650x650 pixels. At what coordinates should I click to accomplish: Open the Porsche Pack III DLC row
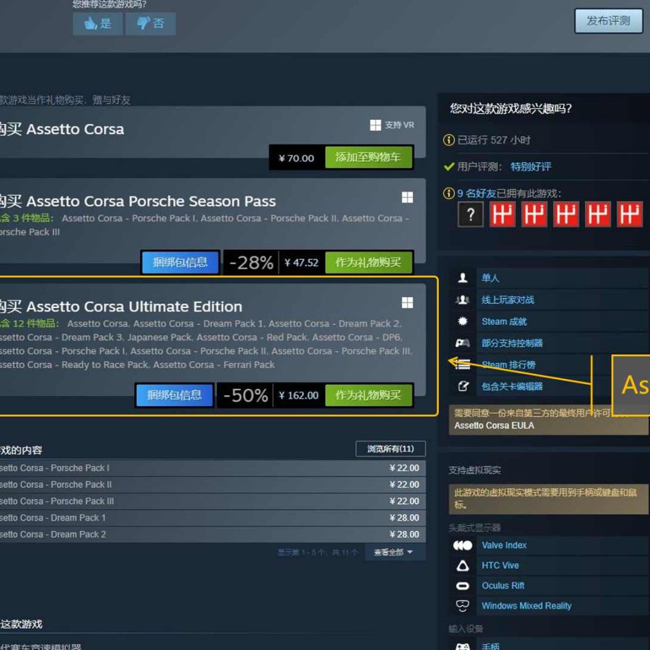(x=213, y=501)
